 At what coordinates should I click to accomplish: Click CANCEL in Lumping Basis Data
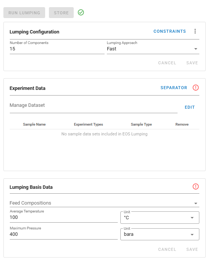(x=167, y=249)
